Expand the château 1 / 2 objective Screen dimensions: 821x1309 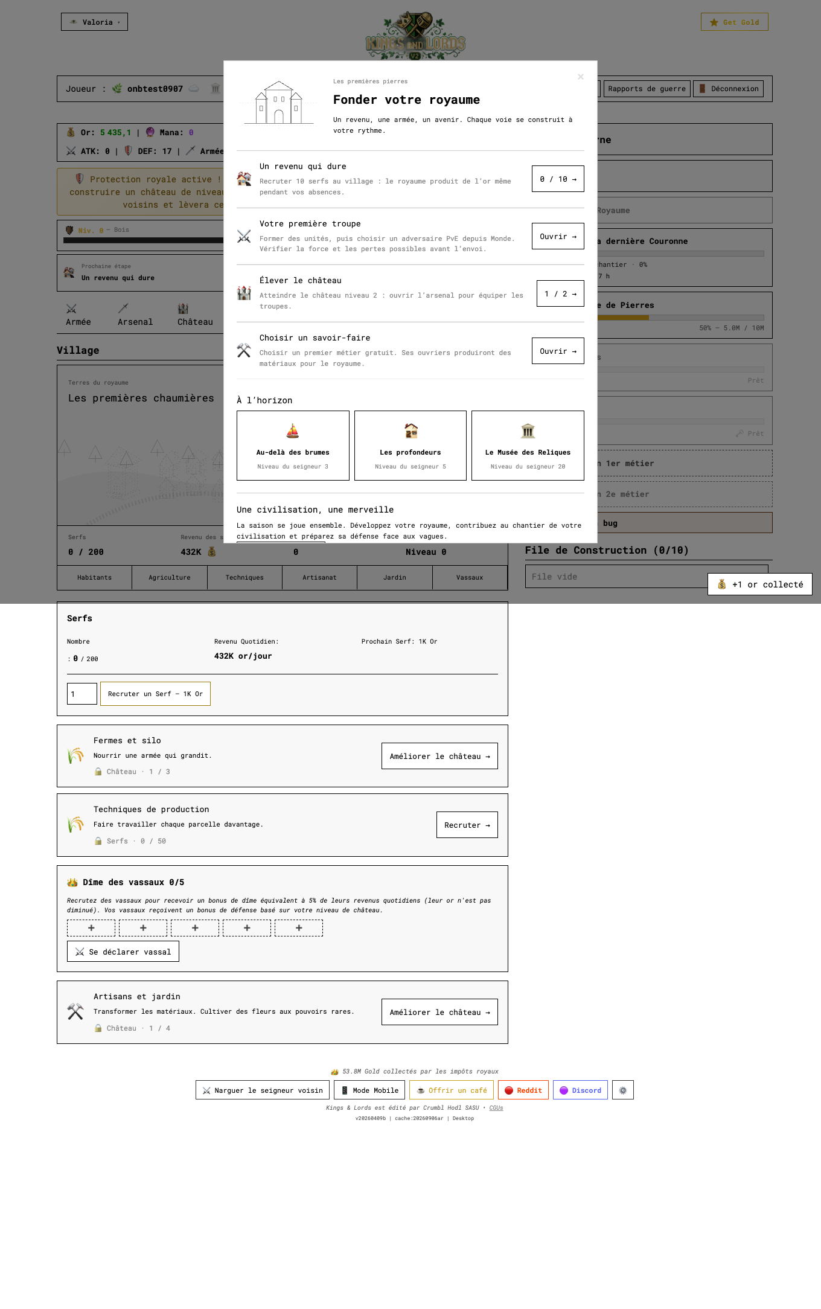coord(560,293)
